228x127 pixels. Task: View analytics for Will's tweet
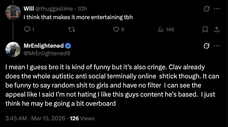point(161,29)
